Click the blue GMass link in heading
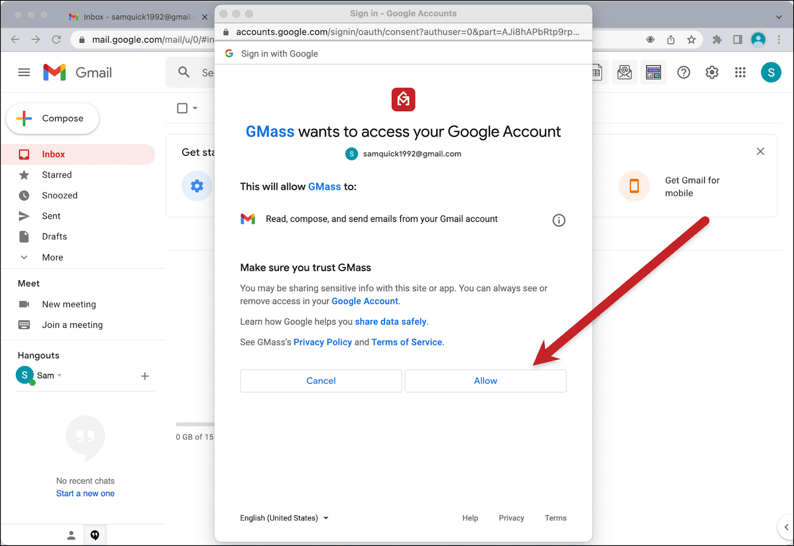The image size is (794, 546). (270, 132)
